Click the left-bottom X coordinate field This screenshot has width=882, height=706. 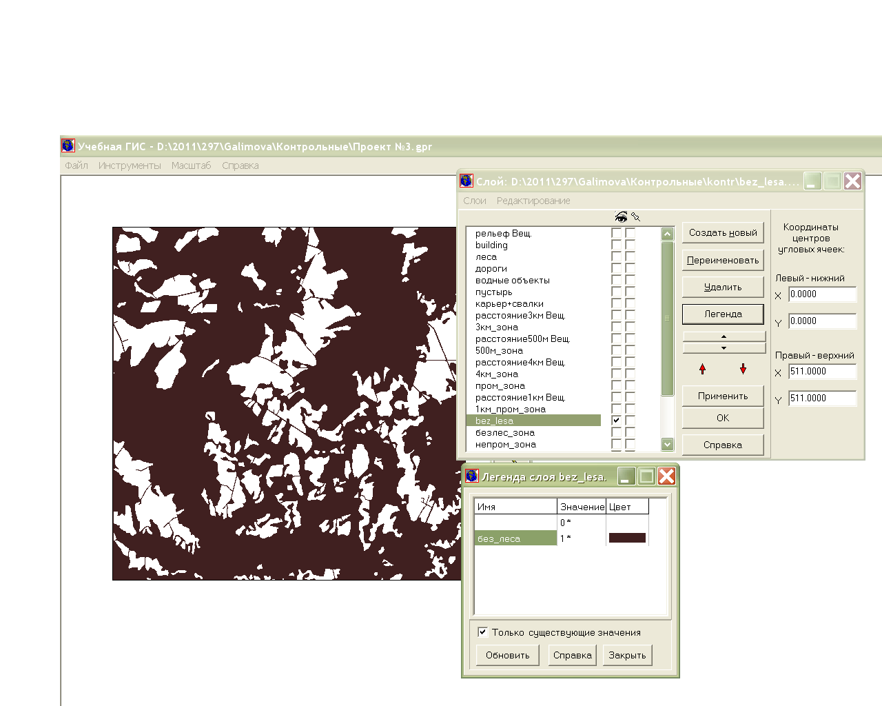(x=822, y=294)
